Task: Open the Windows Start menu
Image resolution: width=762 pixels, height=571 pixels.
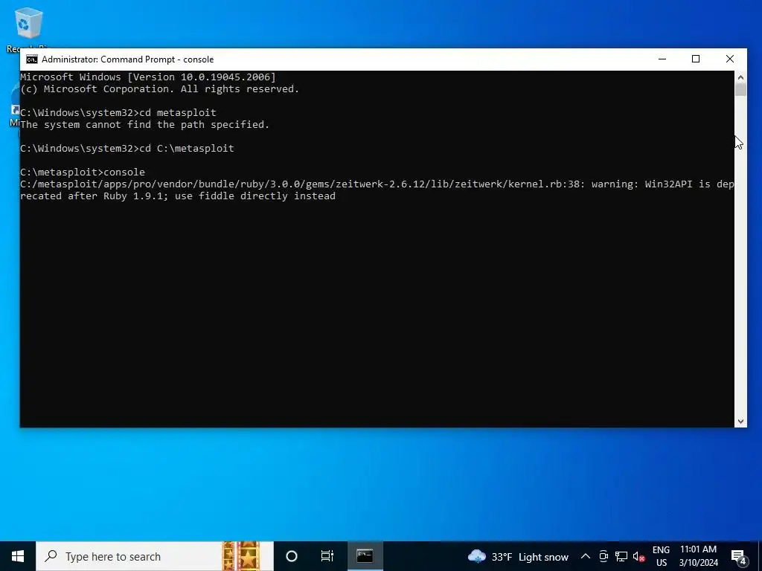Action: (18, 556)
